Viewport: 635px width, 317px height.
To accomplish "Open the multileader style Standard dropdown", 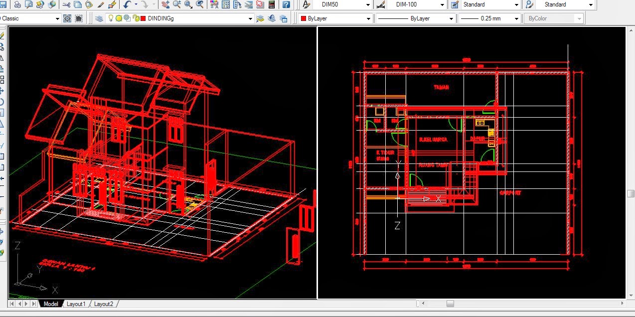I will point(591,4).
